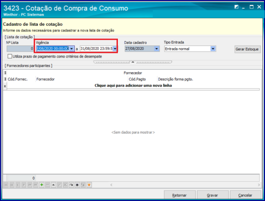Viewport: 265px width, 201px height.
Task: Maximize the 3423 window
Action: [252, 7]
